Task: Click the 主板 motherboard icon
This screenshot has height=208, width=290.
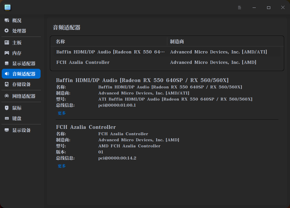Action: tap(7, 42)
